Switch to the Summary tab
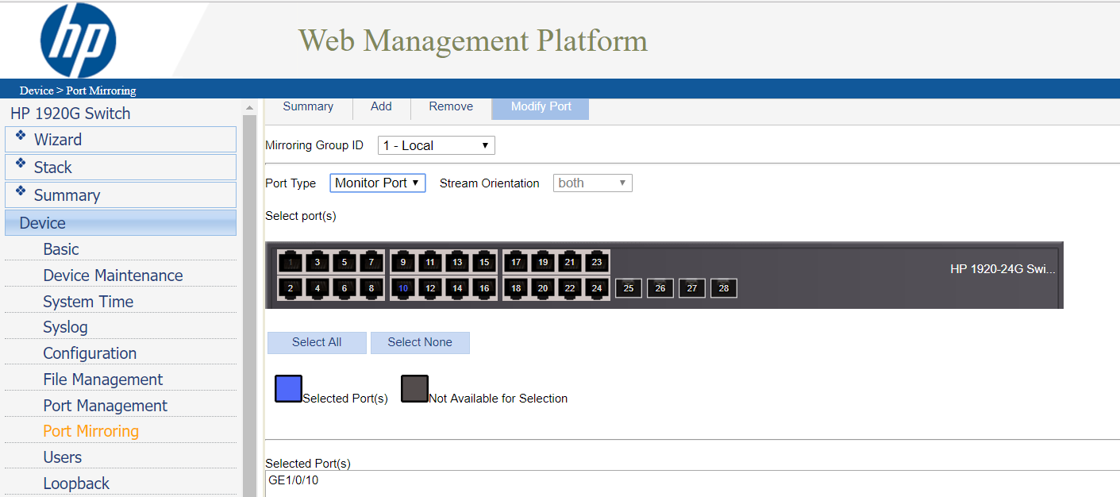 click(308, 106)
